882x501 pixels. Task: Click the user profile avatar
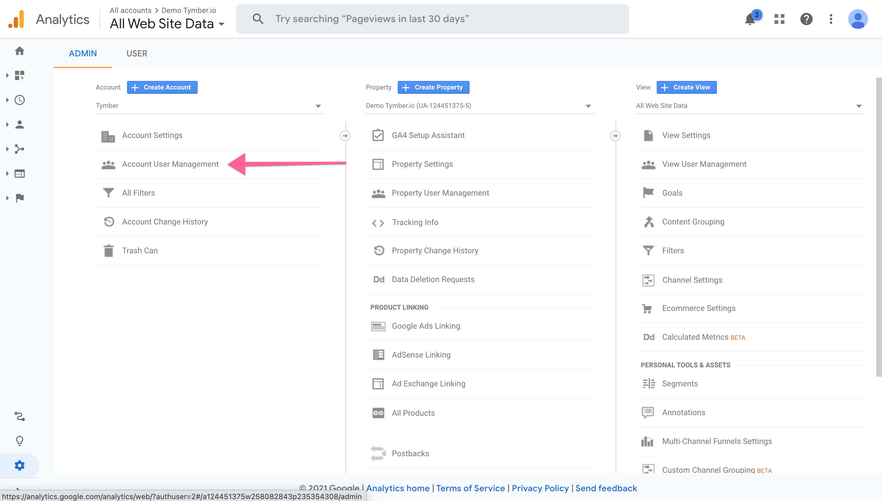857,19
